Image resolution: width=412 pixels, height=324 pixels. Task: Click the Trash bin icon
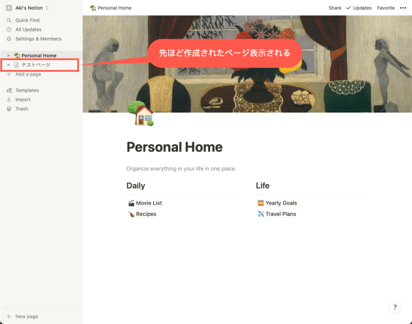click(9, 109)
